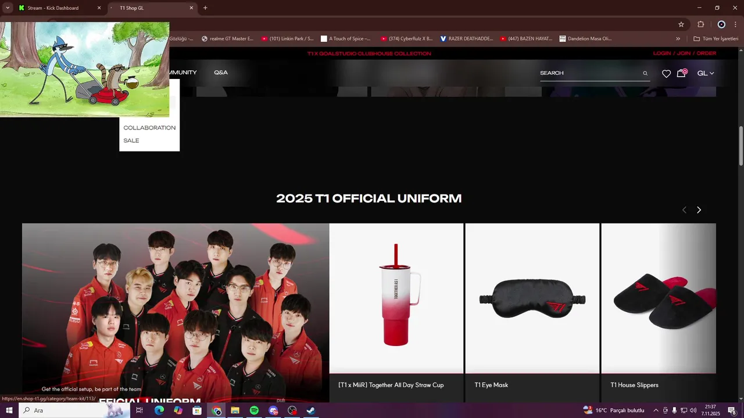Select COLLABORATION in the dropdown menu
This screenshot has height=418, width=744.
(149, 128)
